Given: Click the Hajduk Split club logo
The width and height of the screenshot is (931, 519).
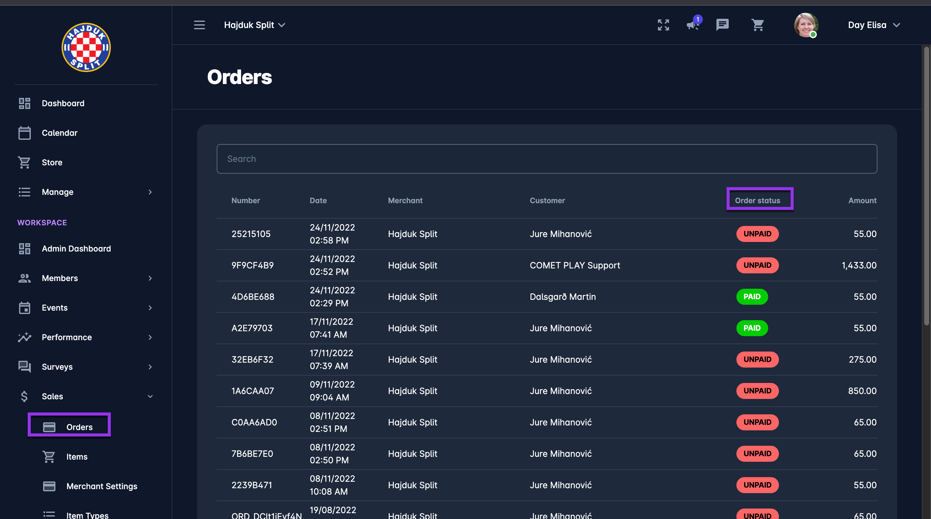Looking at the screenshot, I should pos(86,47).
